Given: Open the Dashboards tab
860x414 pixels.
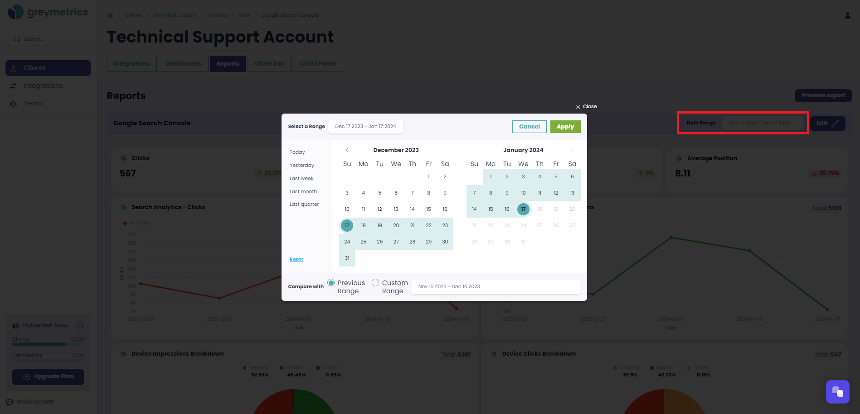Looking at the screenshot, I should 183,63.
